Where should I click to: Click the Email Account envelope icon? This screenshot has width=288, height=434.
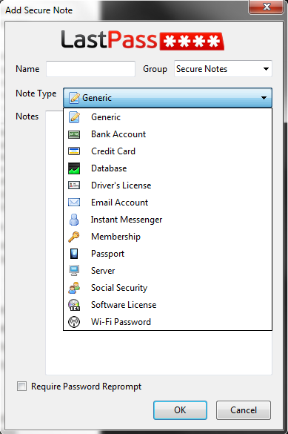[x=74, y=203]
